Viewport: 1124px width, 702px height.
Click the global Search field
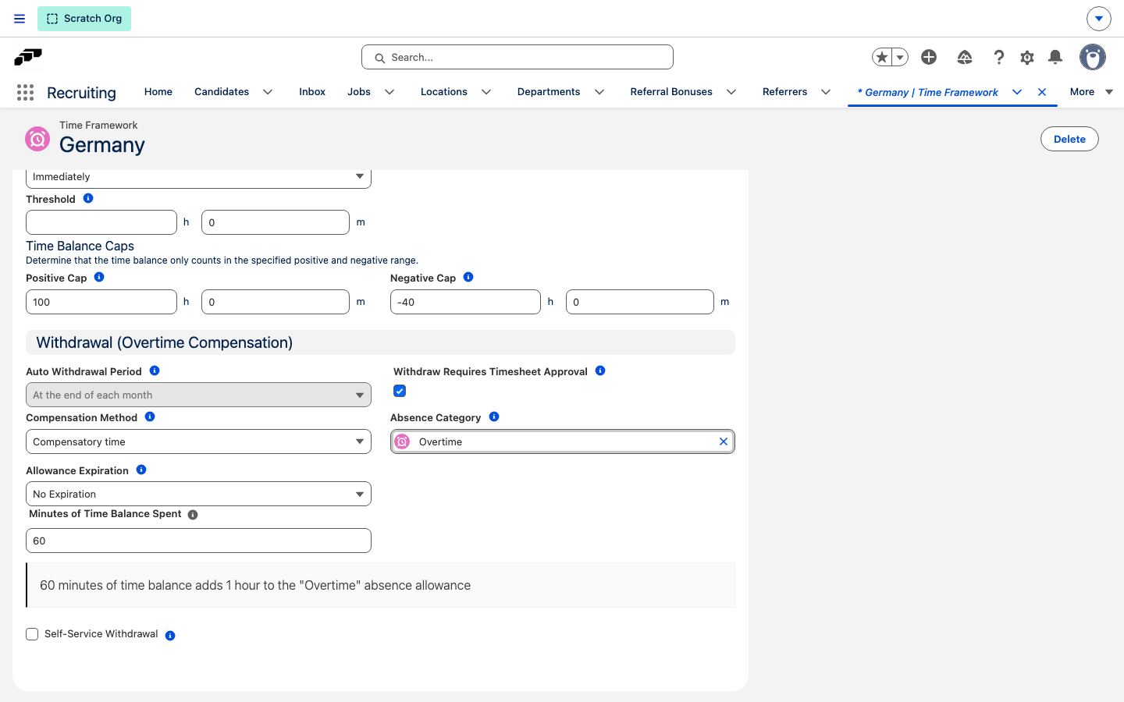pyautogui.click(x=518, y=57)
